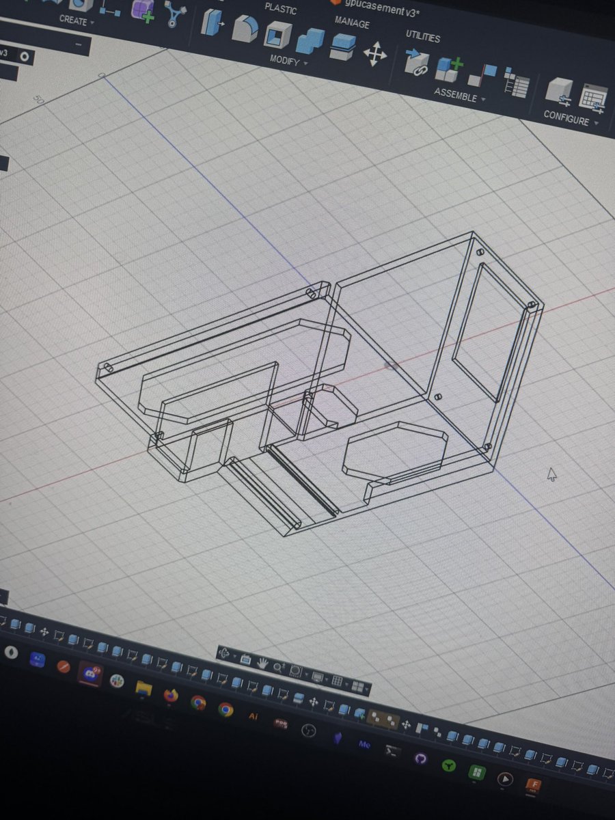Screen dimensions: 615x820
Task: Select the Fillet tool in Modify
Action: 245,28
